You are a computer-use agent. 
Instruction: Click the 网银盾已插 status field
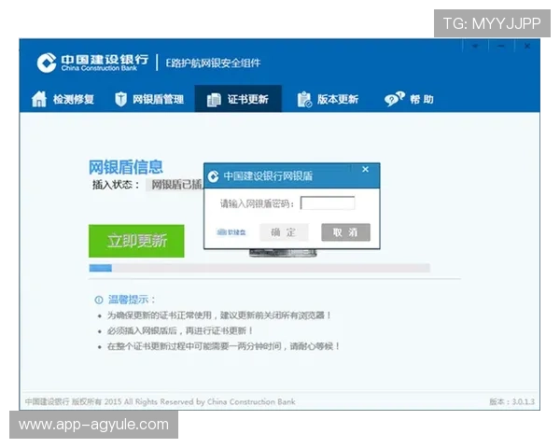(175, 185)
